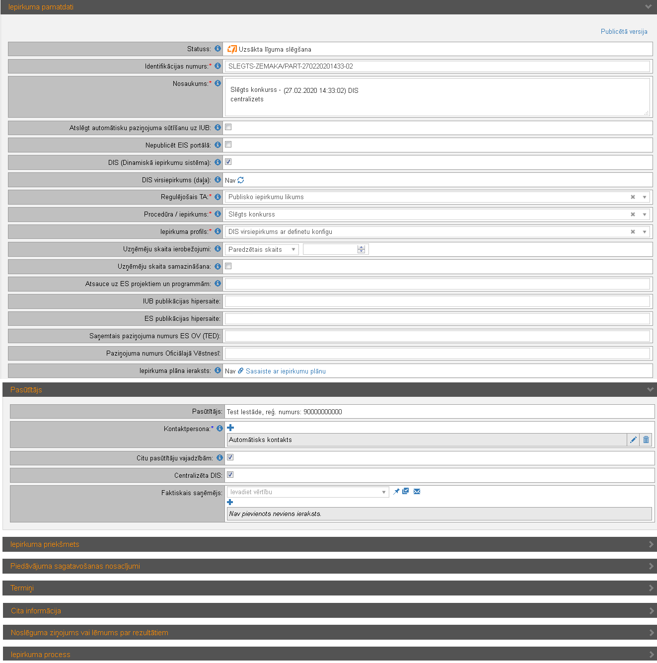This screenshot has width=657, height=663.
Task: Clear the Regulējošais TA selection with X
Action: point(633,197)
